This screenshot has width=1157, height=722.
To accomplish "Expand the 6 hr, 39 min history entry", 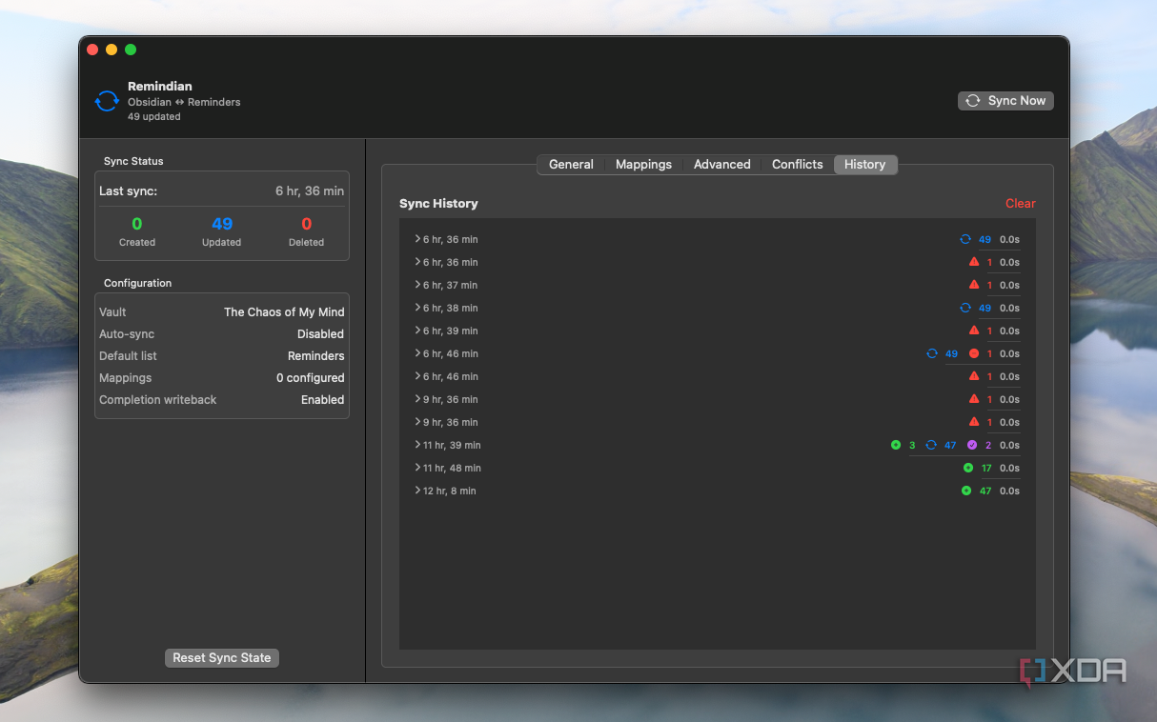I will [417, 331].
